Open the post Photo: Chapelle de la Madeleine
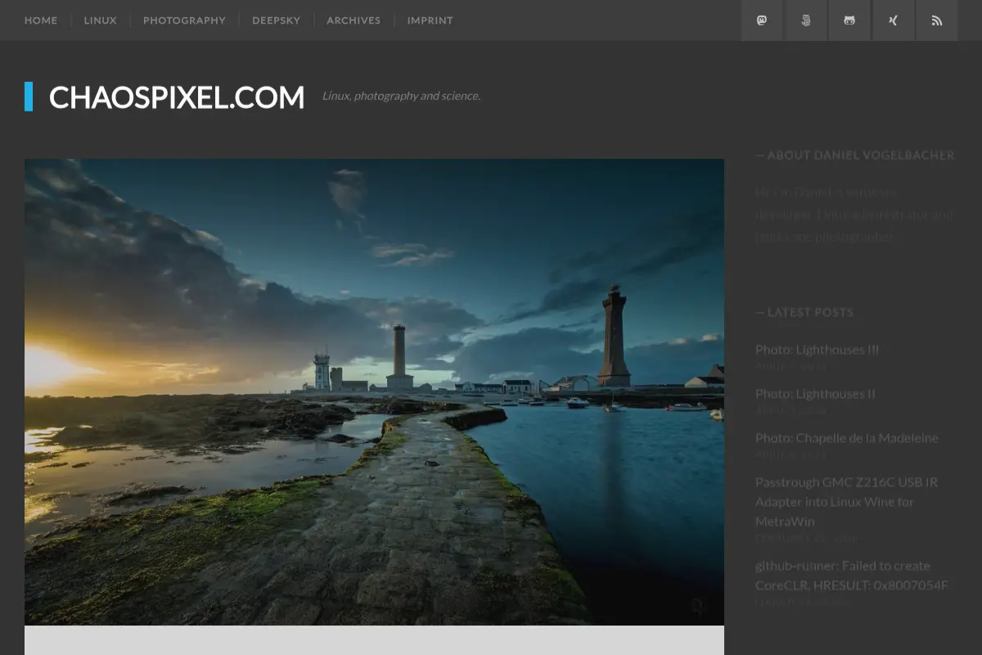The height and width of the screenshot is (655, 982). coord(847,438)
